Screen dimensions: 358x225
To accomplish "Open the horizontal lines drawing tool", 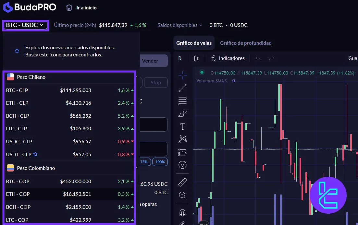I will click(182, 101).
